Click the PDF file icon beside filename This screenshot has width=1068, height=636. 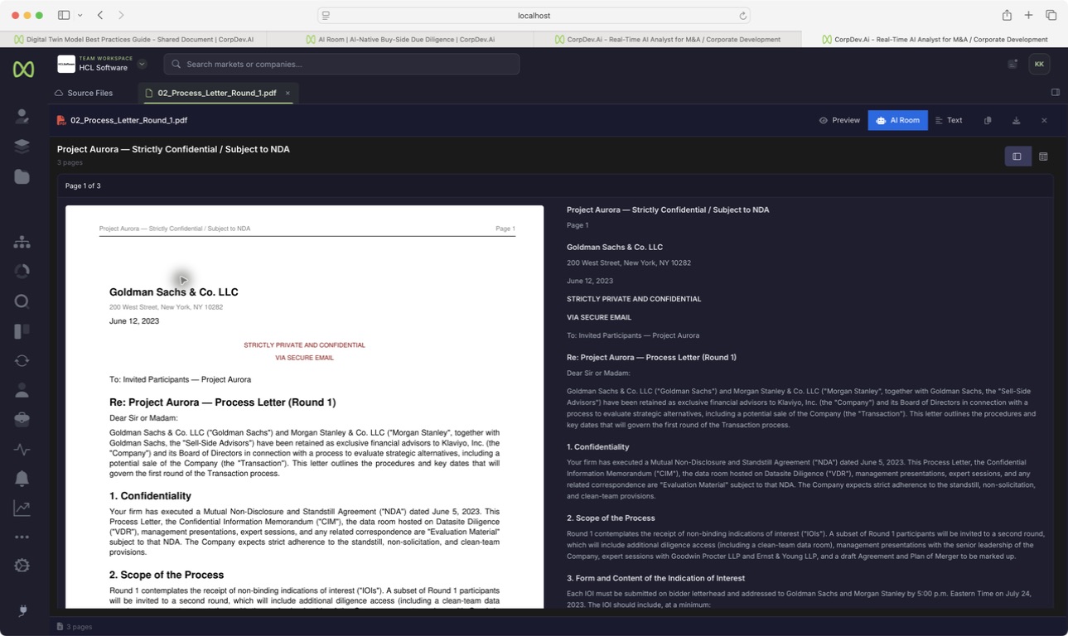61,120
